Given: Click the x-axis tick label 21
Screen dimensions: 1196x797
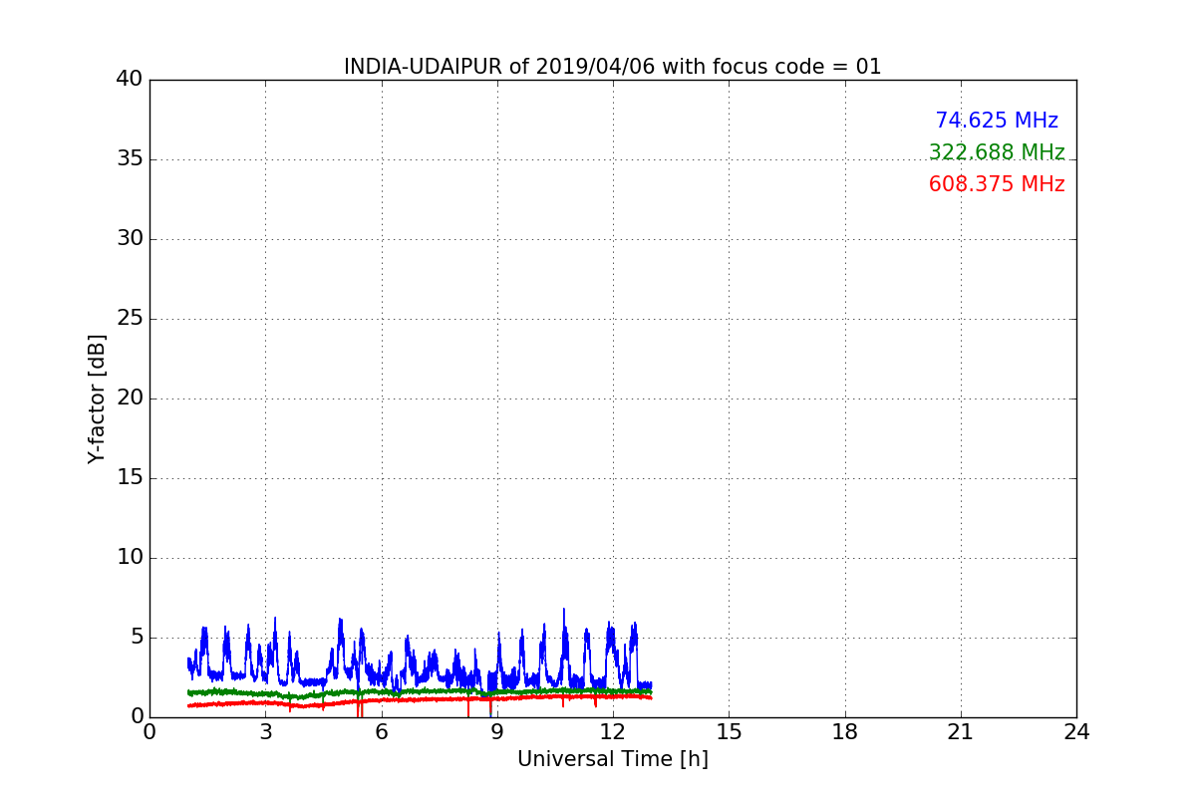Looking at the screenshot, I should (960, 731).
